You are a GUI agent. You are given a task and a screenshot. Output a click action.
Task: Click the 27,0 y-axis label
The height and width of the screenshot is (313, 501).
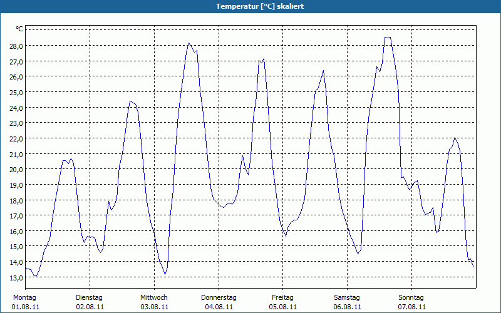pos(16,61)
